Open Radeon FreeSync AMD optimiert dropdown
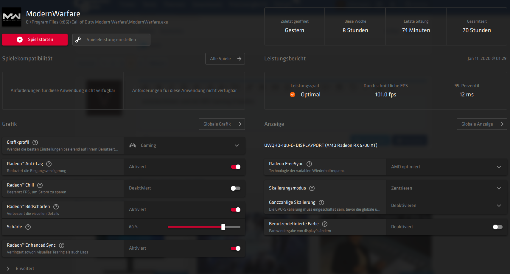510x274 pixels. click(x=447, y=167)
